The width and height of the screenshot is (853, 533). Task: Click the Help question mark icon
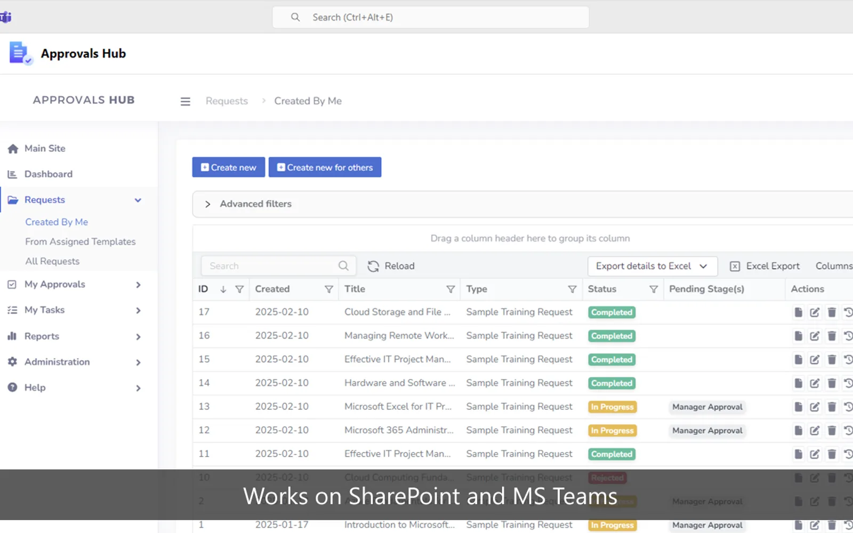click(x=12, y=387)
